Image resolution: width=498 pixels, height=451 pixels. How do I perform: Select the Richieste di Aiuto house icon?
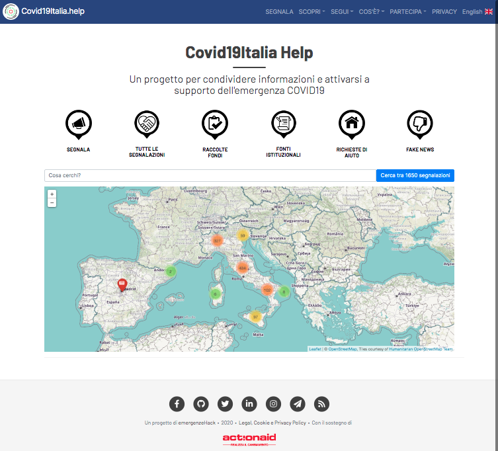tap(352, 124)
